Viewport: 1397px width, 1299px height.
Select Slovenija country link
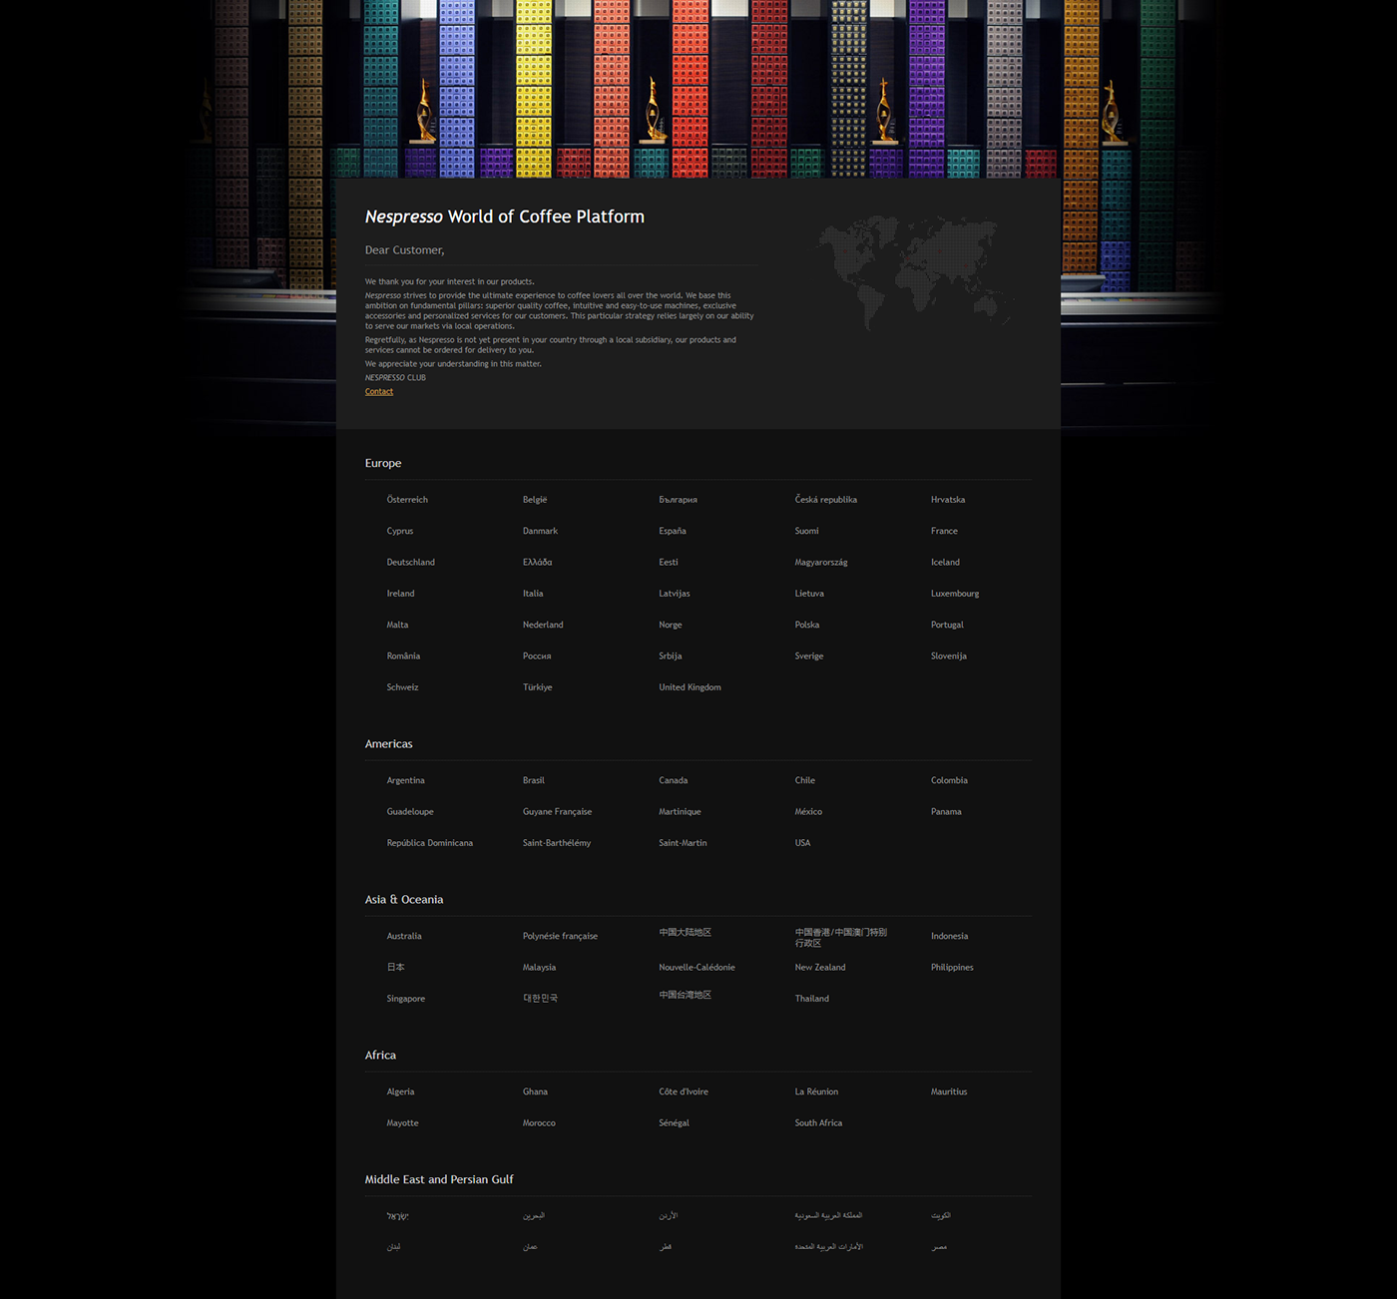949,656
